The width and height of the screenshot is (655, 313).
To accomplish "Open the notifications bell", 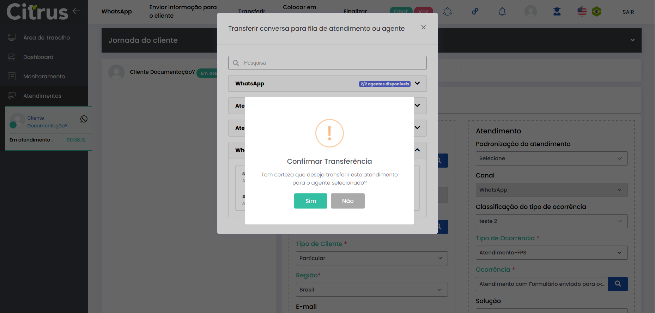I will 502,12.
